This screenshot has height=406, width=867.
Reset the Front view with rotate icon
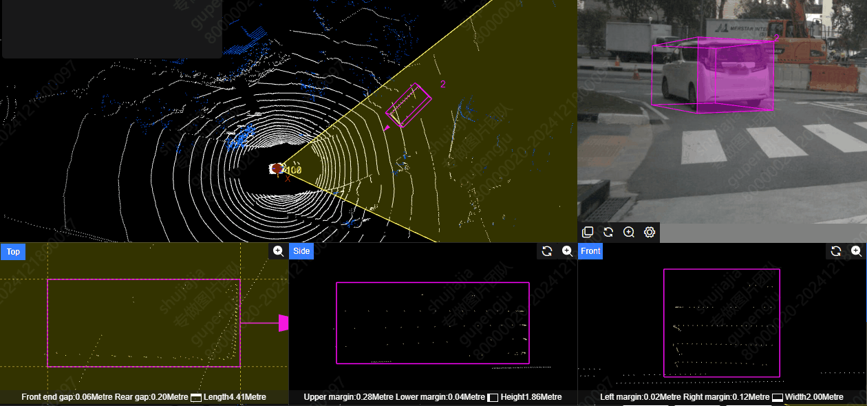click(836, 251)
